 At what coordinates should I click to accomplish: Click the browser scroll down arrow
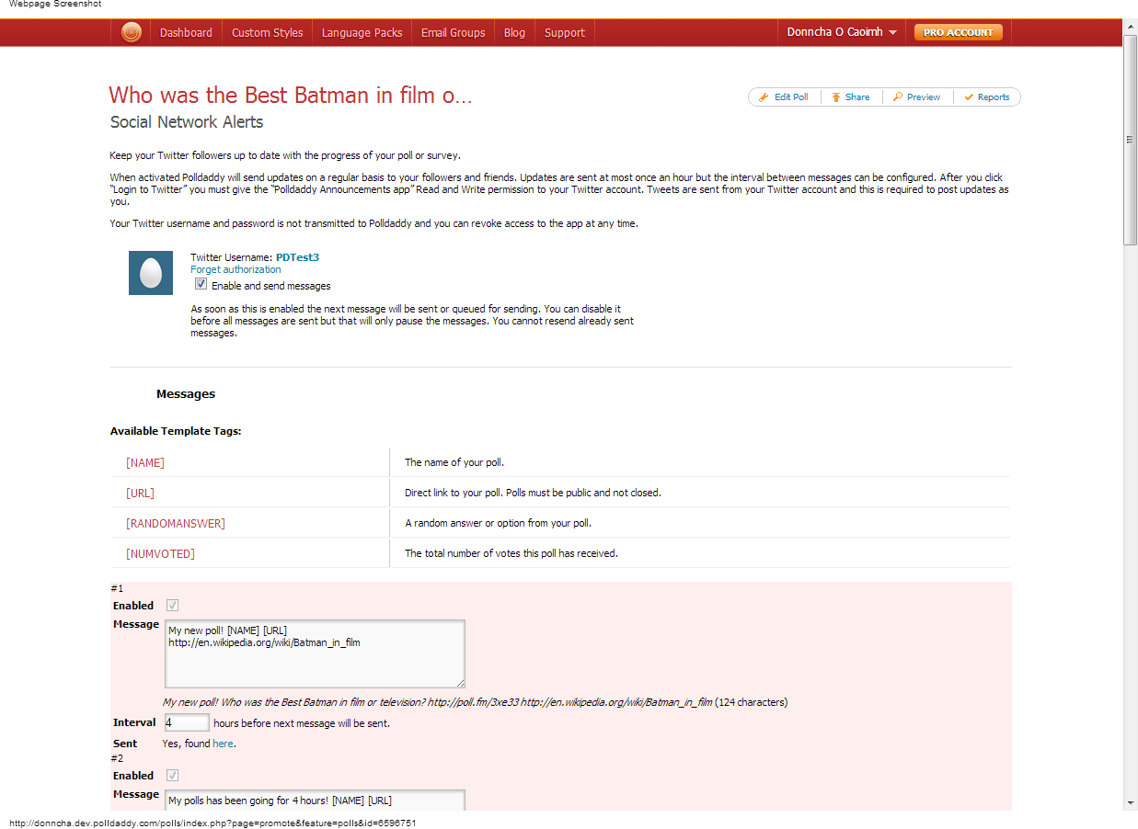point(1130,802)
